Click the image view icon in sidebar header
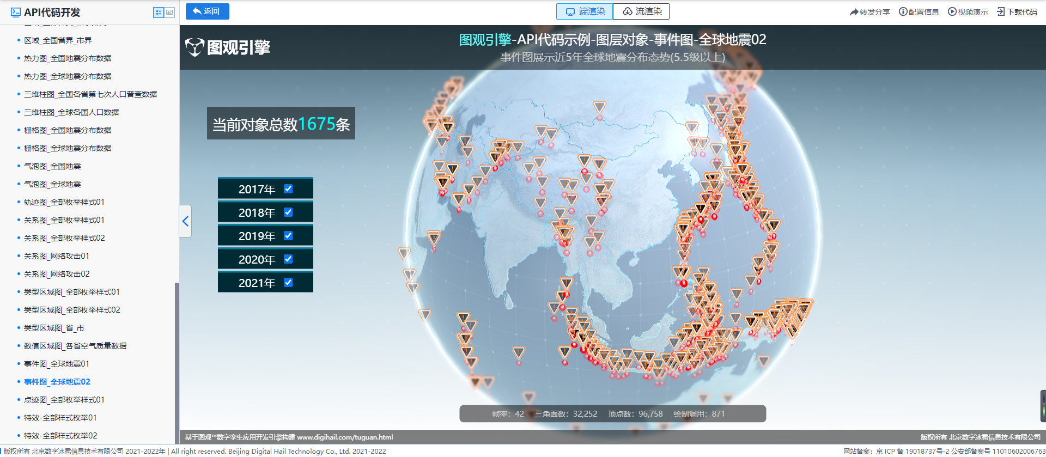The width and height of the screenshot is (1046, 457). pos(169,13)
